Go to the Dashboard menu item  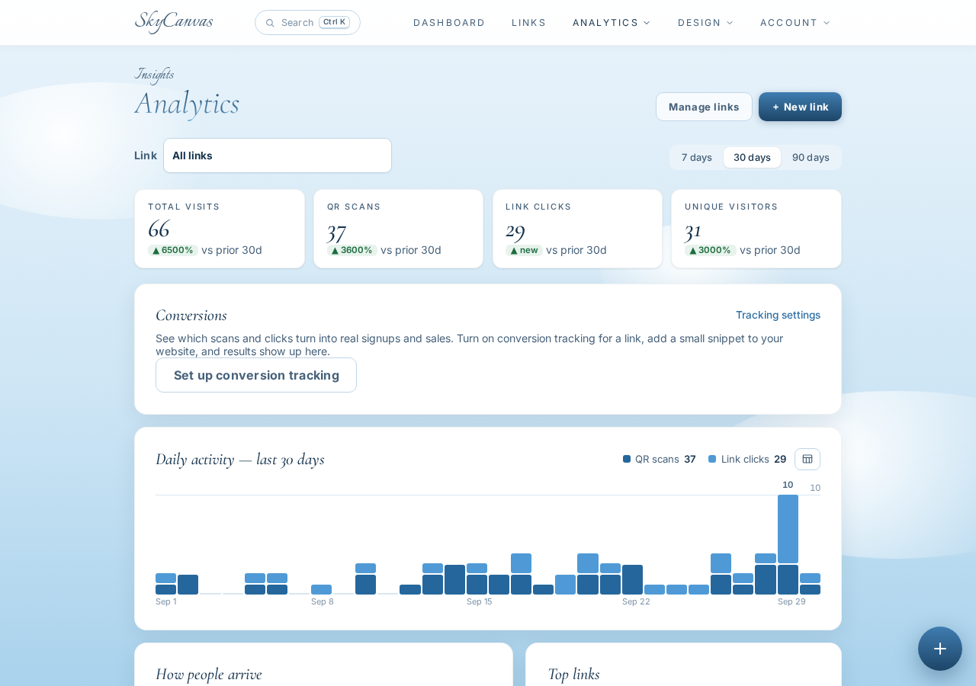click(449, 23)
